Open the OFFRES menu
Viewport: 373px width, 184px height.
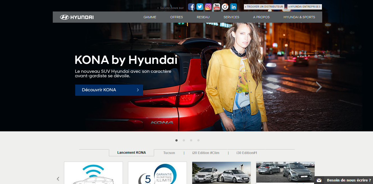tap(177, 17)
